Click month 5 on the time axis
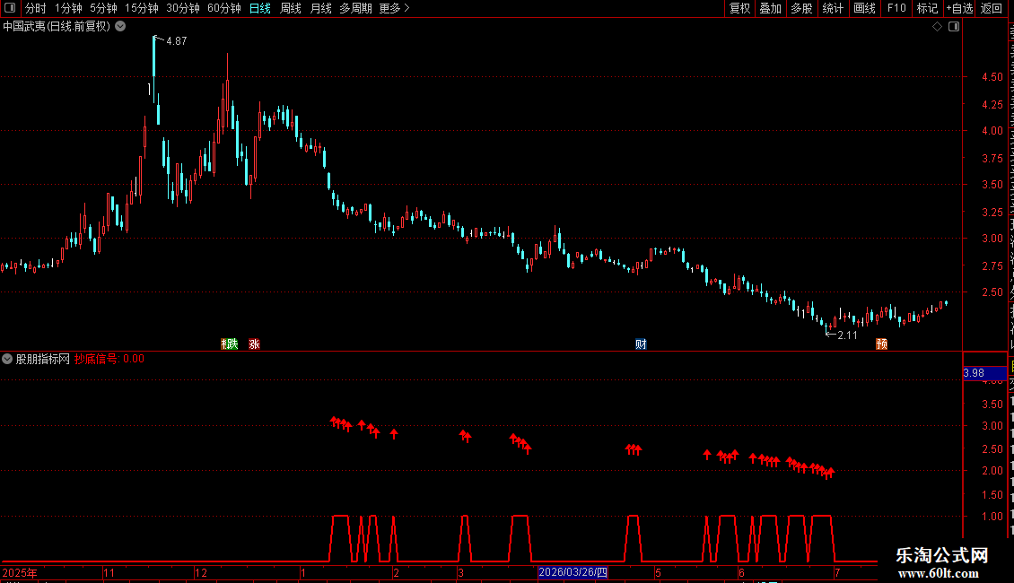1014x583 pixels. click(658, 572)
